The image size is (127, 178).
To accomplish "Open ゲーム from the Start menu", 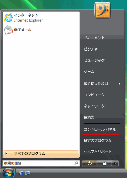I will (89, 72).
